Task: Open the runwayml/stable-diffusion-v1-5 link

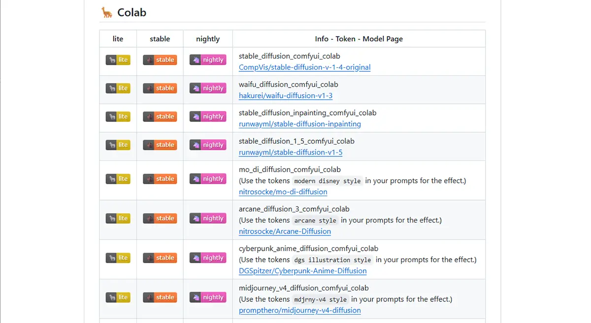Action: [291, 152]
